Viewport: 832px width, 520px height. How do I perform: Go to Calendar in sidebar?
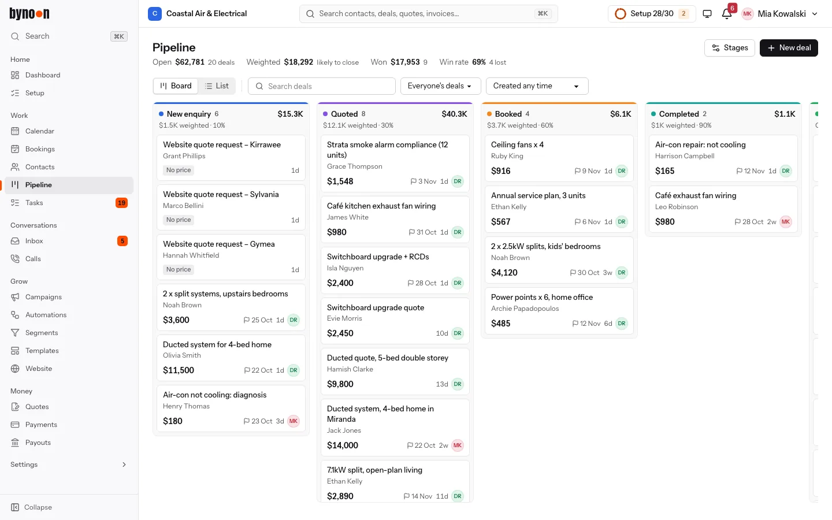tap(69, 131)
